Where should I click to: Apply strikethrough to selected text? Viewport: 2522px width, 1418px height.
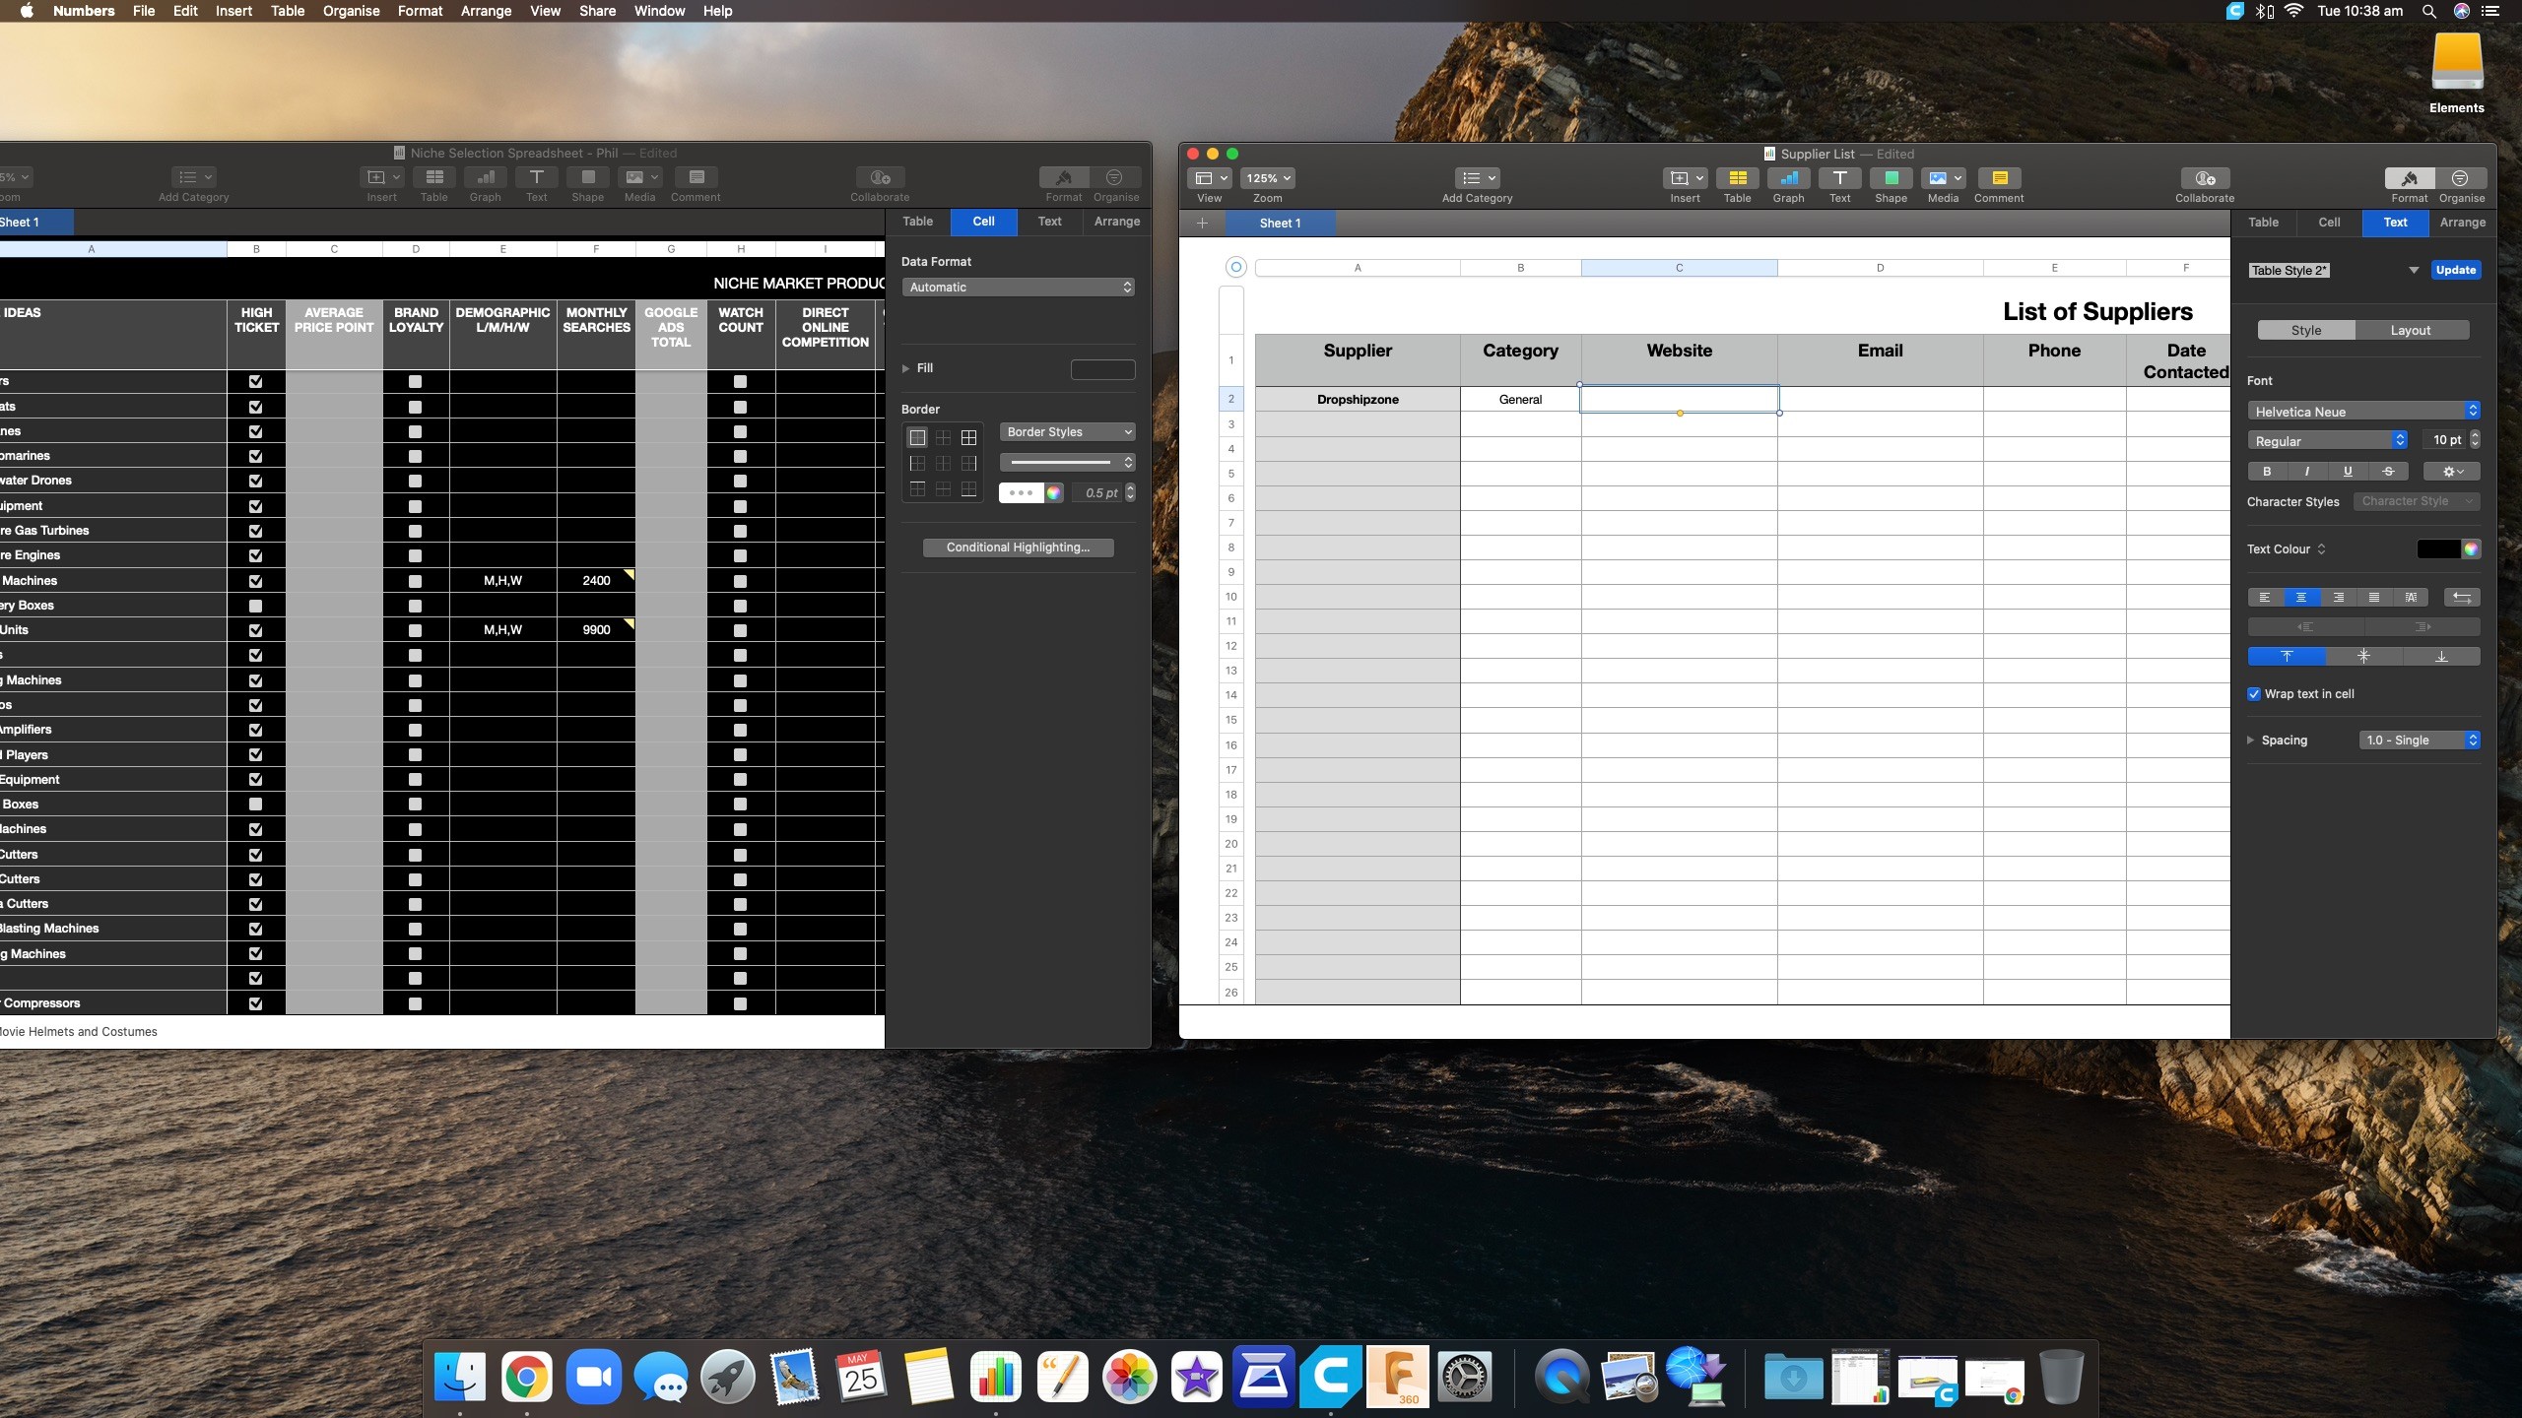point(2389,472)
